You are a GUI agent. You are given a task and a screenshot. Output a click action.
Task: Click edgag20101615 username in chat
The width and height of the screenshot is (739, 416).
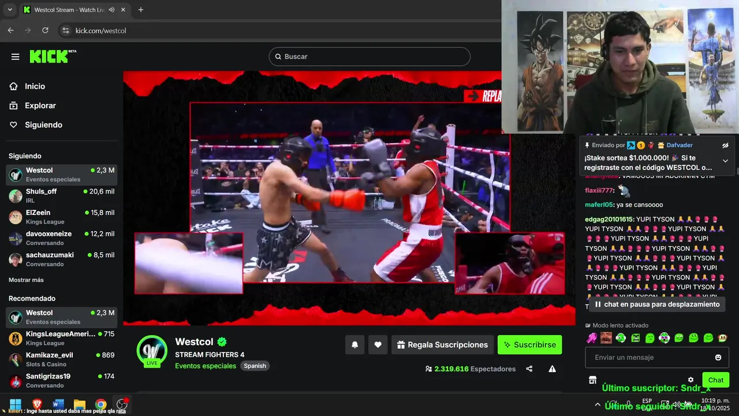[610, 220]
